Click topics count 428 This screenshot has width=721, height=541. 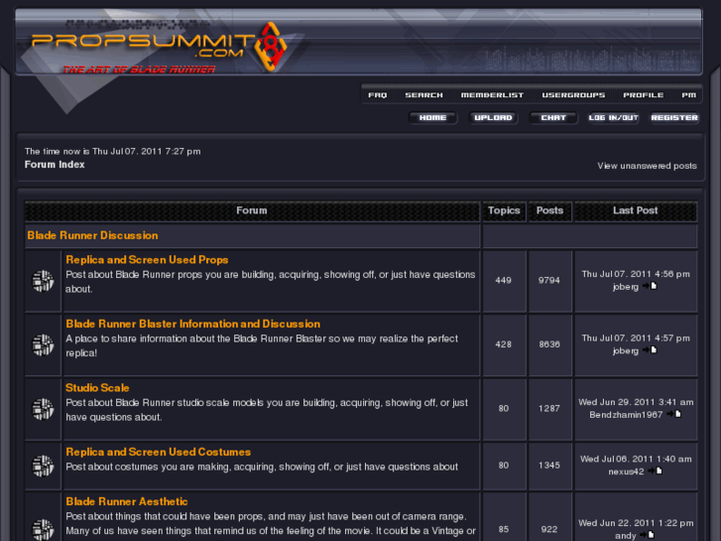(504, 344)
